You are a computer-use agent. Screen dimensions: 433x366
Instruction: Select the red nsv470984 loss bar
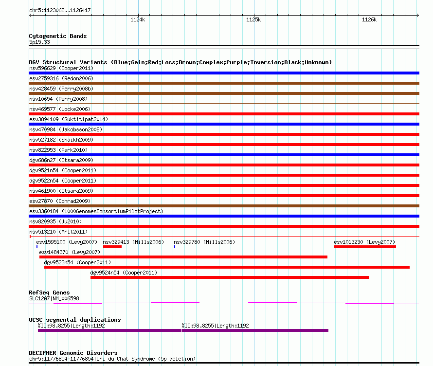pyautogui.click(x=224, y=134)
